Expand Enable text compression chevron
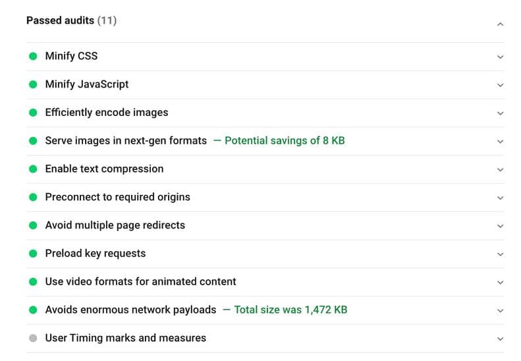 500,170
